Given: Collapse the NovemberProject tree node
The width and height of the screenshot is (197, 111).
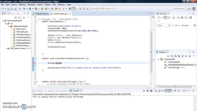Looking at the screenshot, I should pos(3,21).
